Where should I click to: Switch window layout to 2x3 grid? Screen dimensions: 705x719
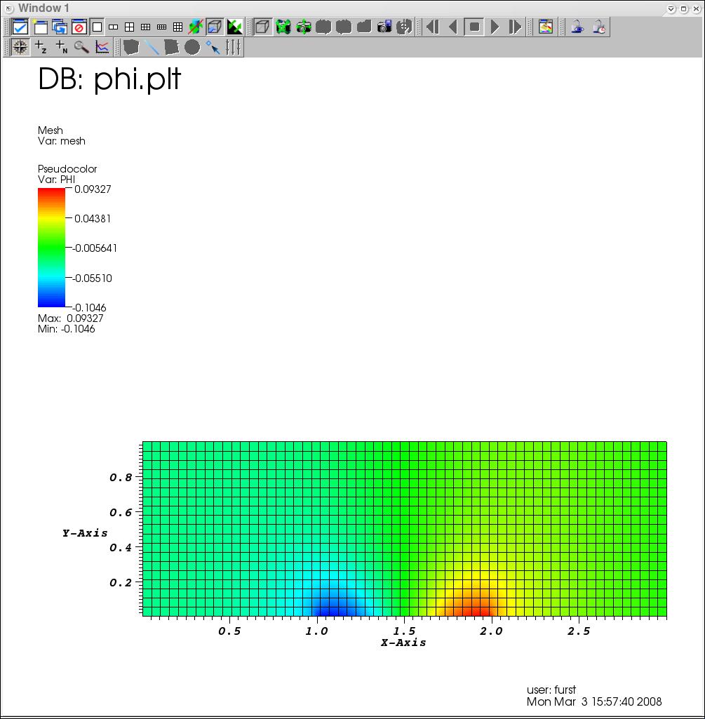click(x=145, y=27)
